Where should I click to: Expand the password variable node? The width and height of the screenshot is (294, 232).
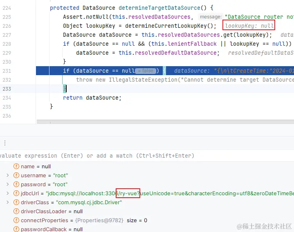(x=7, y=184)
